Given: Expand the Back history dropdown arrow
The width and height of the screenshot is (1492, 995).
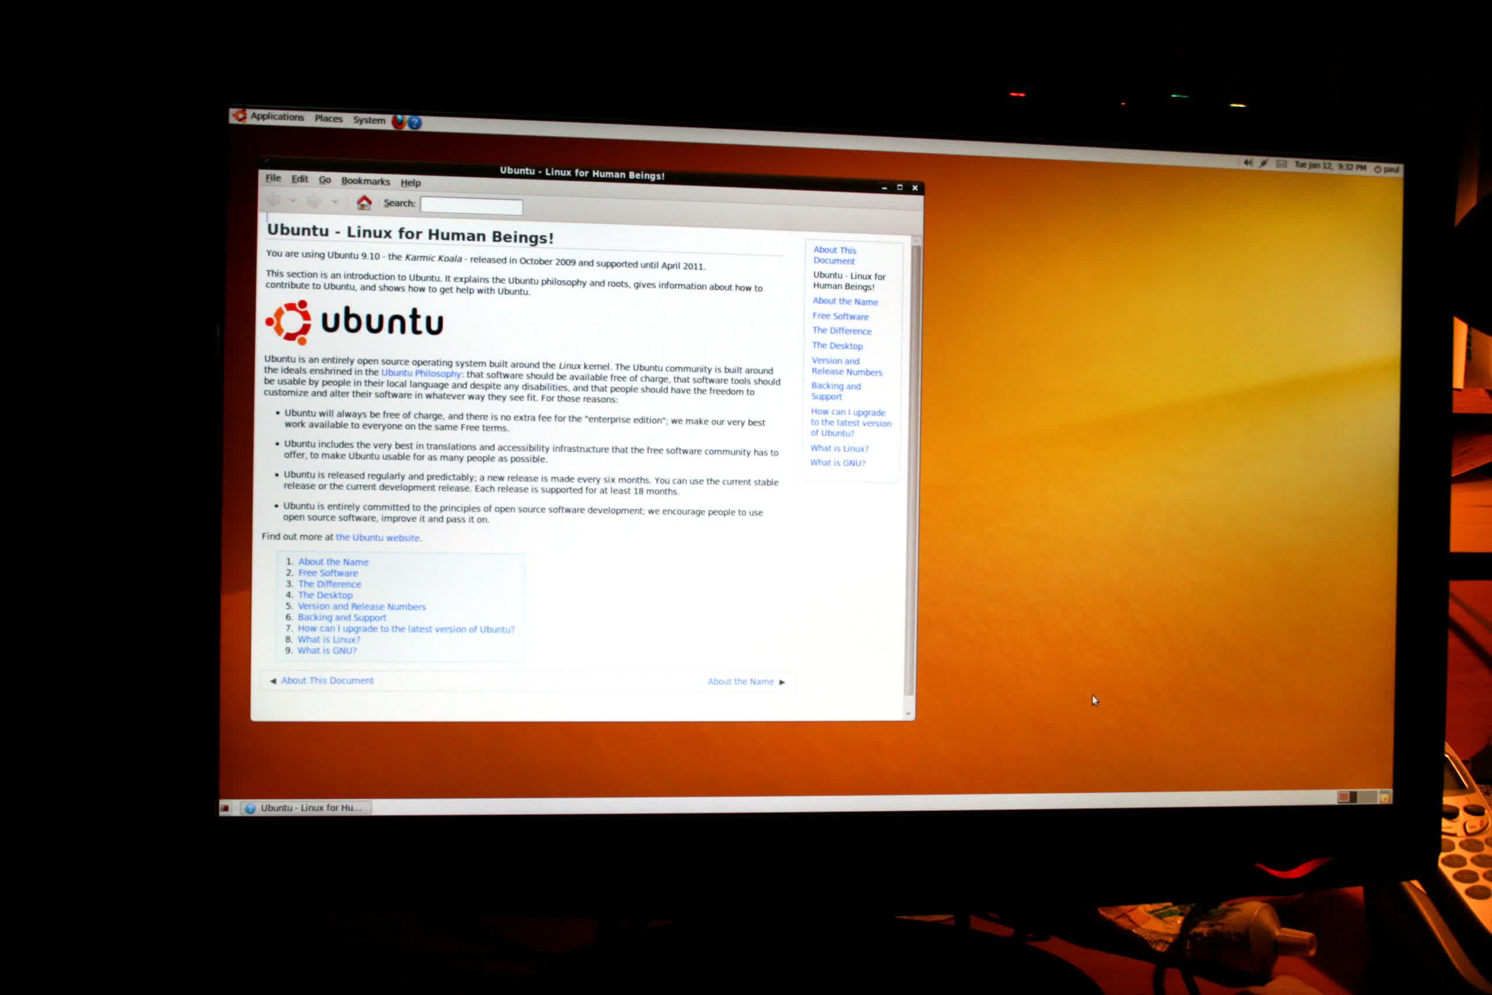Looking at the screenshot, I should pyautogui.click(x=293, y=201).
